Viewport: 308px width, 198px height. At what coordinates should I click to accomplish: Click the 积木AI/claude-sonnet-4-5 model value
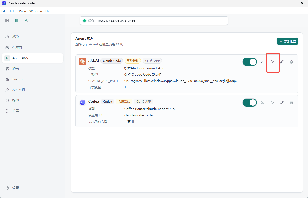(144, 68)
